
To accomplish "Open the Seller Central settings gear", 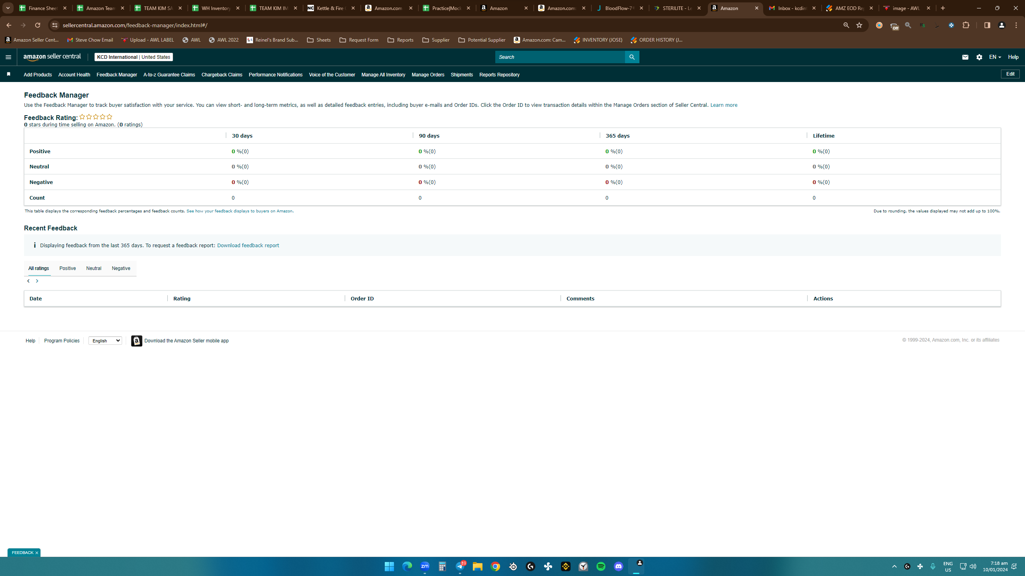I will pyautogui.click(x=979, y=57).
